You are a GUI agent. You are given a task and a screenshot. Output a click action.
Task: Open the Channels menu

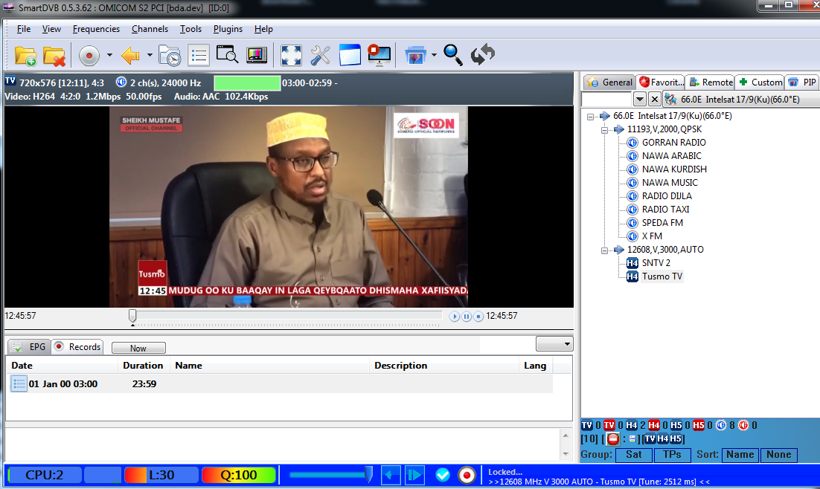coord(150,29)
